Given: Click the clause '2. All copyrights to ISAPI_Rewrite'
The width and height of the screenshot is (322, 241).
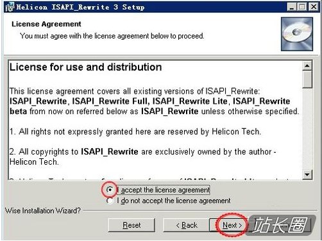Looking at the screenshot, I should [142, 156].
